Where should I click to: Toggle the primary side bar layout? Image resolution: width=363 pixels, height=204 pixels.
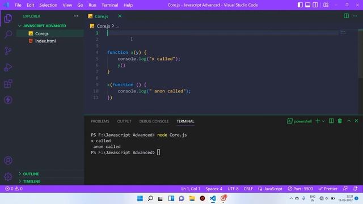pyautogui.click(x=300, y=5)
